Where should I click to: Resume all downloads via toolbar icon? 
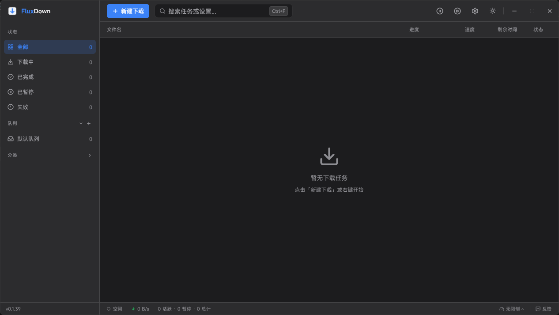pos(457,11)
